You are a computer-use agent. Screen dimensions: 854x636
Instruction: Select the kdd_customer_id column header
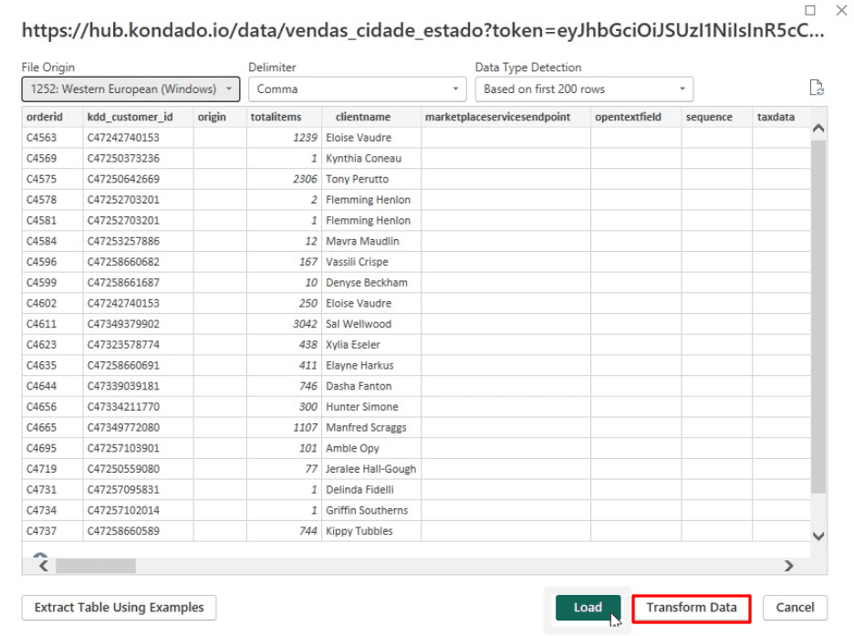[x=130, y=118]
